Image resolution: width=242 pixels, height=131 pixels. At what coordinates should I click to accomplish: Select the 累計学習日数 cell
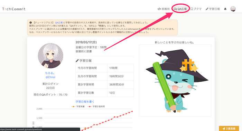(91, 93)
